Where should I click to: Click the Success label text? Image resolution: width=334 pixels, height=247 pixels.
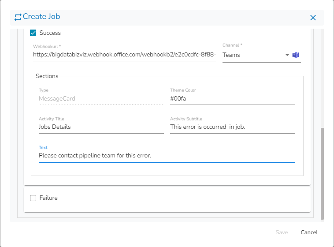[x=50, y=33]
